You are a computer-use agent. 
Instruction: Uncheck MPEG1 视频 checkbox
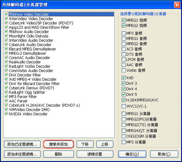coord(123,20)
